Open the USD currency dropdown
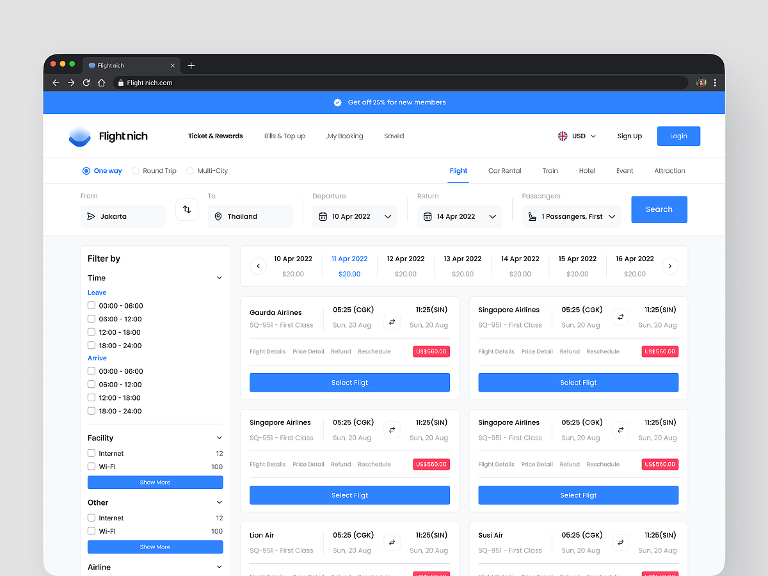Screen dimensions: 768x576 (x=577, y=136)
